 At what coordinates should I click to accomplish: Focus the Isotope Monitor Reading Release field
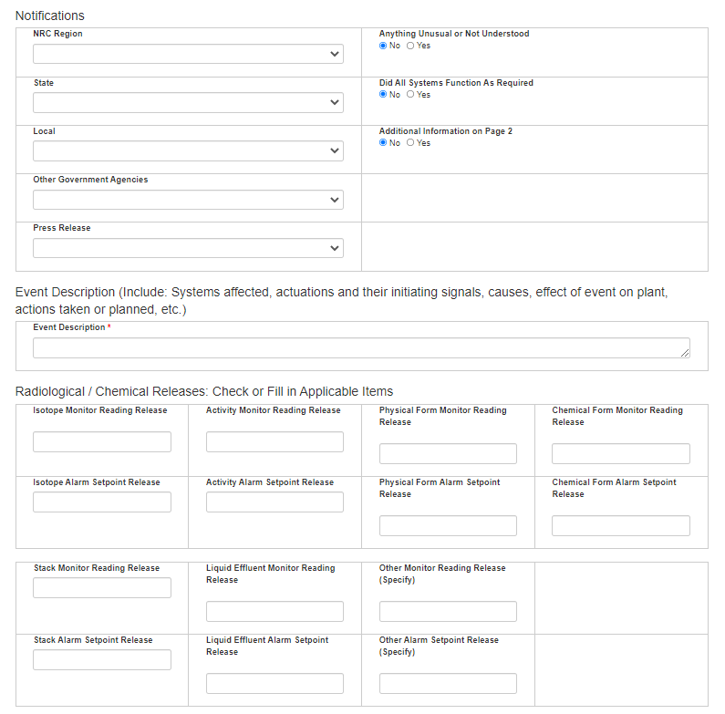pyautogui.click(x=102, y=441)
